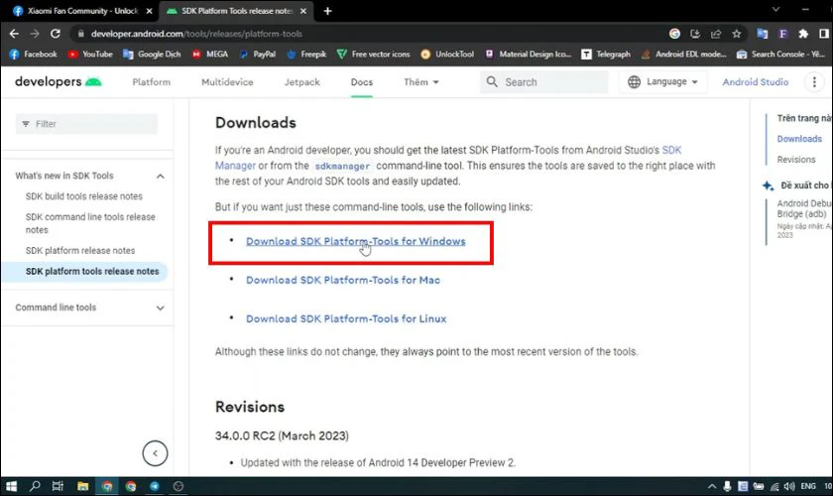Open the browser extensions puzzle icon
The height and width of the screenshot is (496, 833).
pos(803,34)
